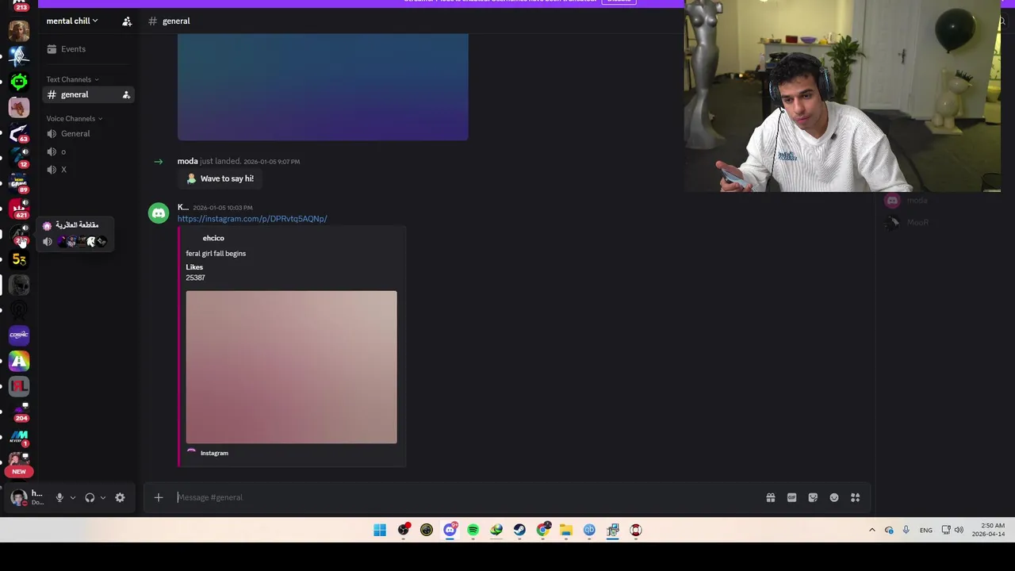Viewport: 1015px width, 571px height.
Task: Click the Wave to say hi button
Action: tap(220, 179)
